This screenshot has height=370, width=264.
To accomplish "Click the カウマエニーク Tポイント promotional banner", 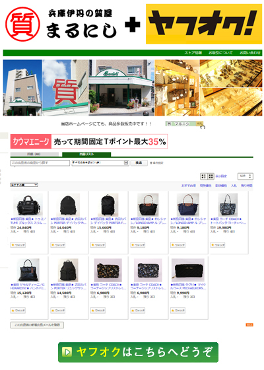I will click(89, 141).
